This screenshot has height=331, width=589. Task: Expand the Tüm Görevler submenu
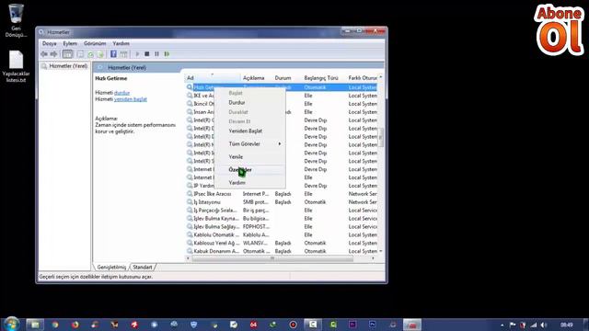249,143
